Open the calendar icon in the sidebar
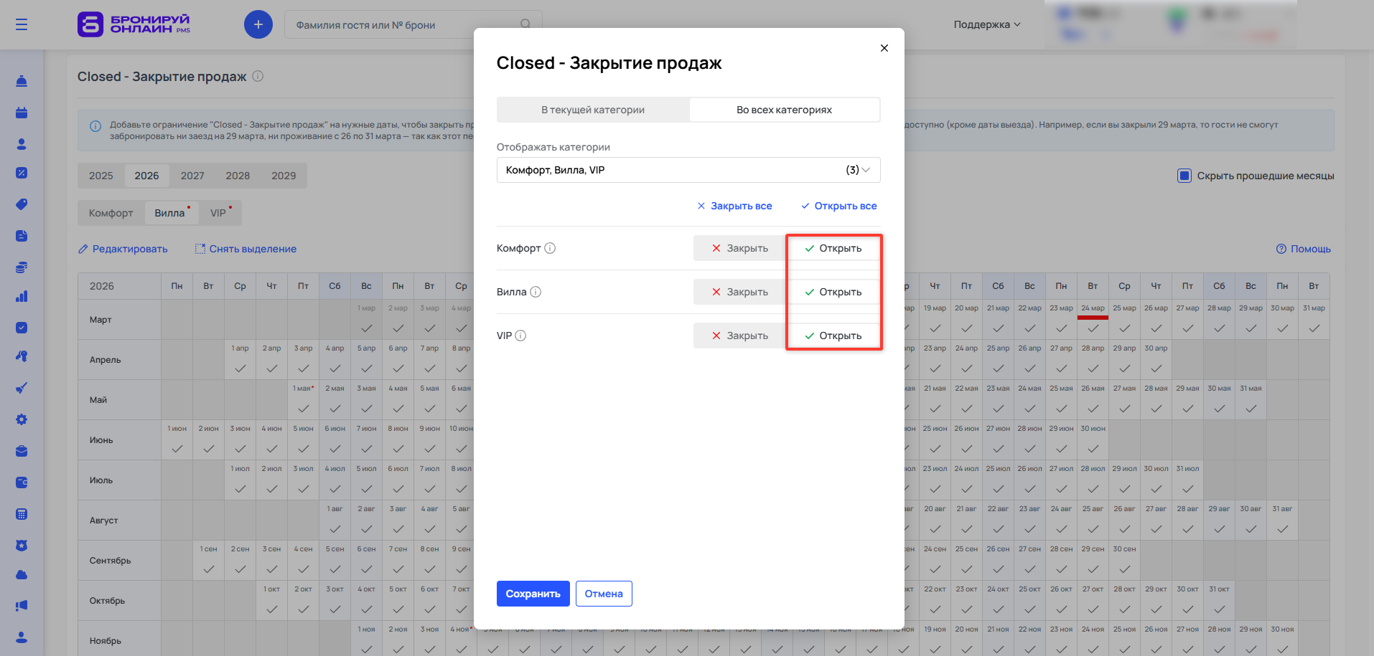This screenshot has height=656, width=1374. (22, 113)
